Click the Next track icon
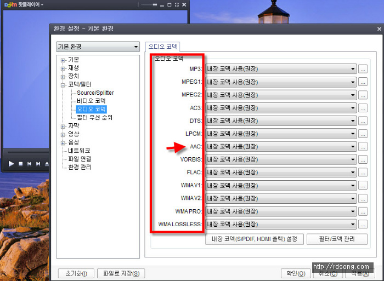The image size is (384, 281). click(38, 163)
